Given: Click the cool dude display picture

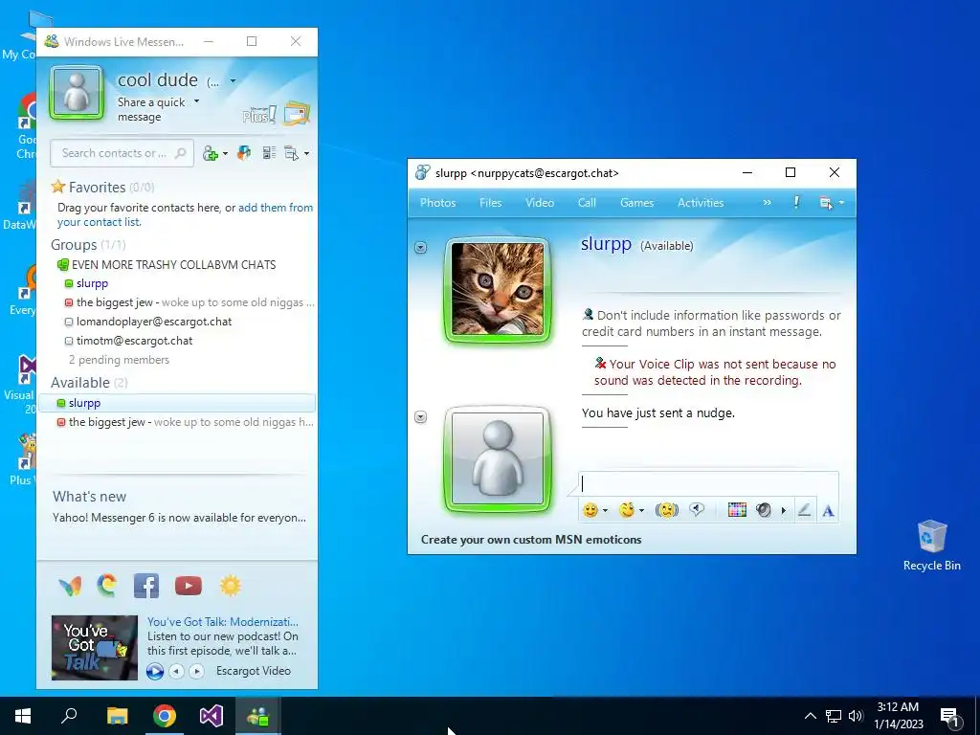Looking at the screenshot, I should 77,93.
